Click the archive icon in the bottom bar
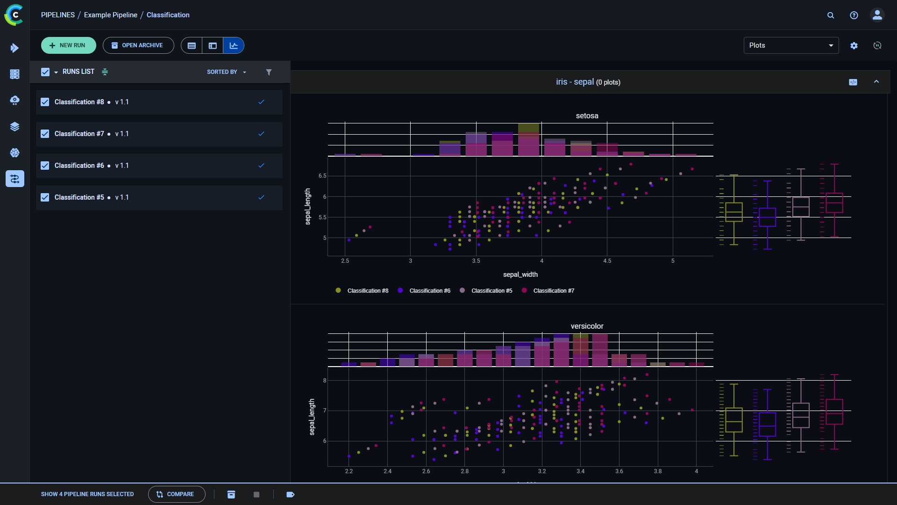Viewport: 897px width, 505px height. (x=231, y=494)
